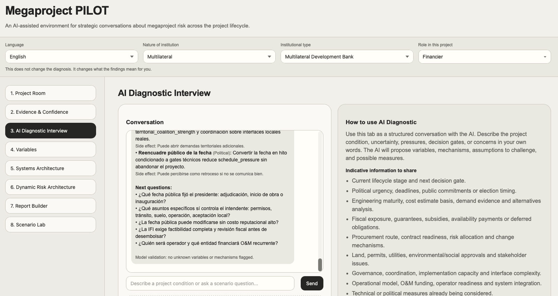This screenshot has width=558, height=296.
Task: Select 3. AI Diagnostic Interview tab
Action: [51, 131]
